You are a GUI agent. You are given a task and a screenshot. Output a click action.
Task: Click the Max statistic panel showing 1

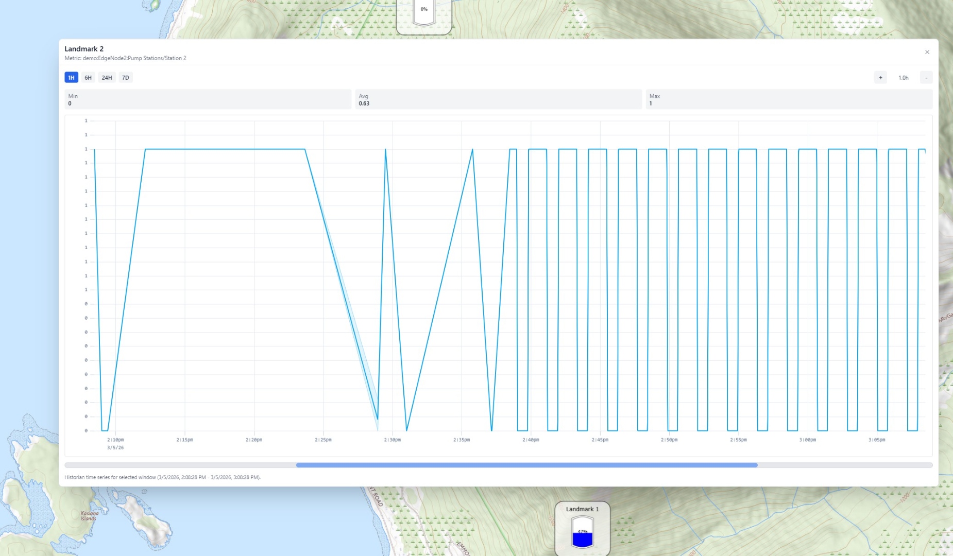click(x=789, y=99)
